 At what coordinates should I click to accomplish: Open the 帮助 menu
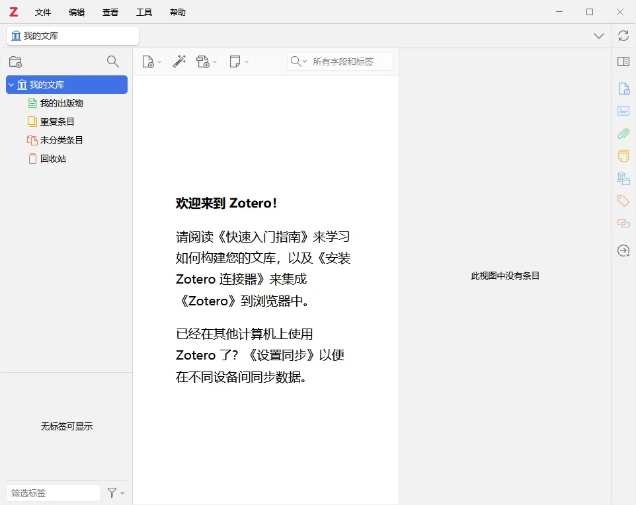(x=178, y=12)
